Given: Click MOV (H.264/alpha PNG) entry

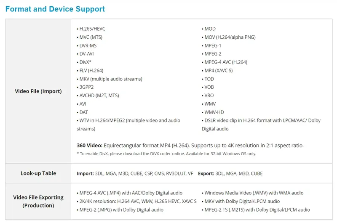Looking at the screenshot, I should (230, 37).
